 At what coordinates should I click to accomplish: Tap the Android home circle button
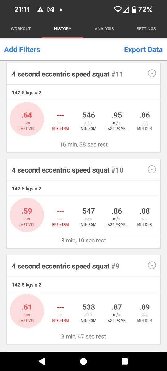tap(83, 361)
